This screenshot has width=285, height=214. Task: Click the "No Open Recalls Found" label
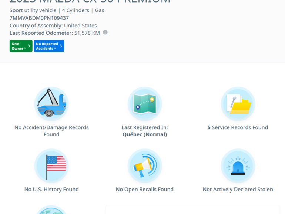145,189
